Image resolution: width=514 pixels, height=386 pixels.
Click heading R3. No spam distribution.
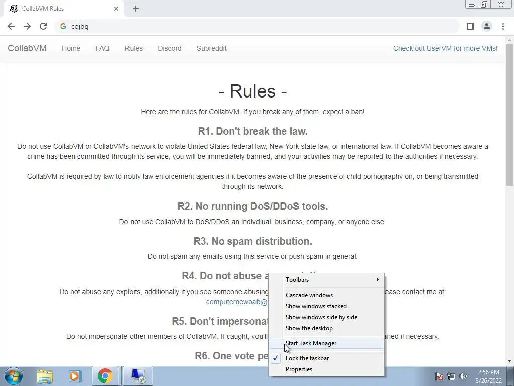253,241
